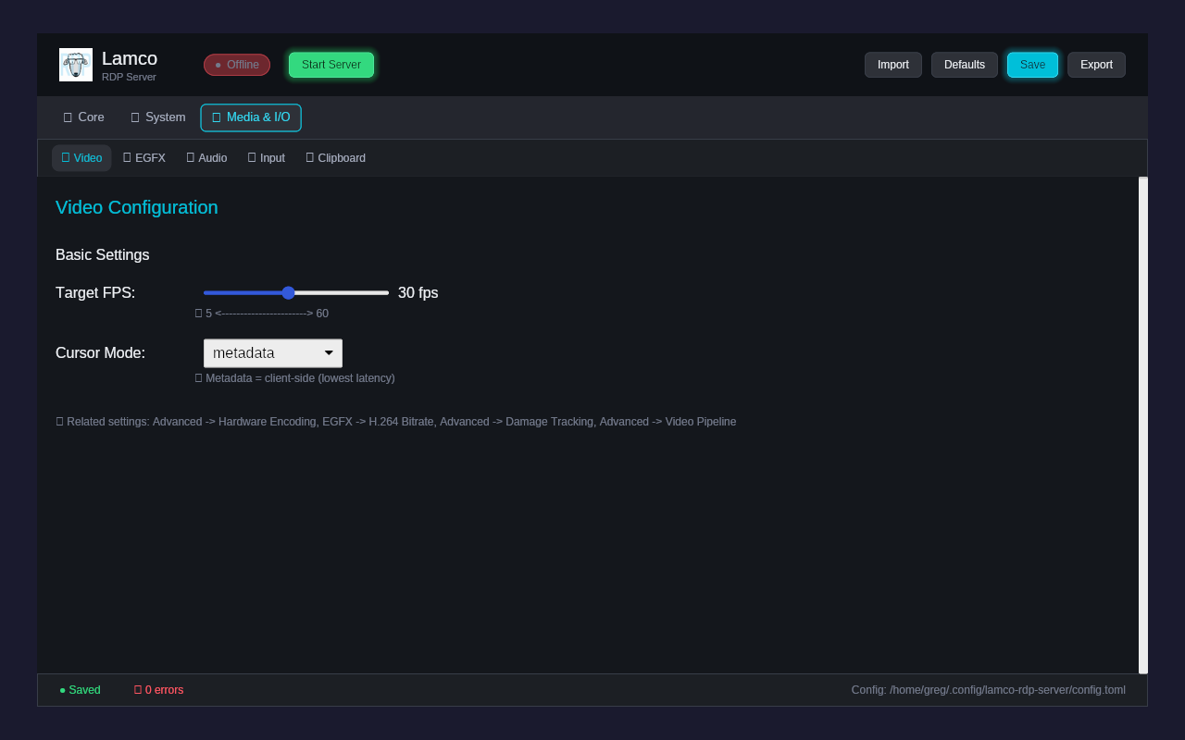1185x740 pixels.
Task: Open the Input sub-tab
Action: pyautogui.click(x=266, y=157)
